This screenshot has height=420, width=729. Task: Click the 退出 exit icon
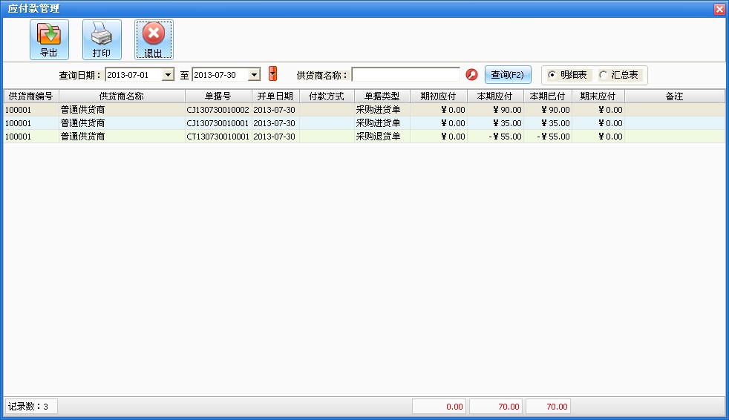154,39
